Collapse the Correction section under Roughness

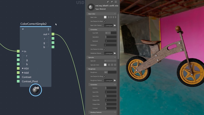[x=115, y=84]
